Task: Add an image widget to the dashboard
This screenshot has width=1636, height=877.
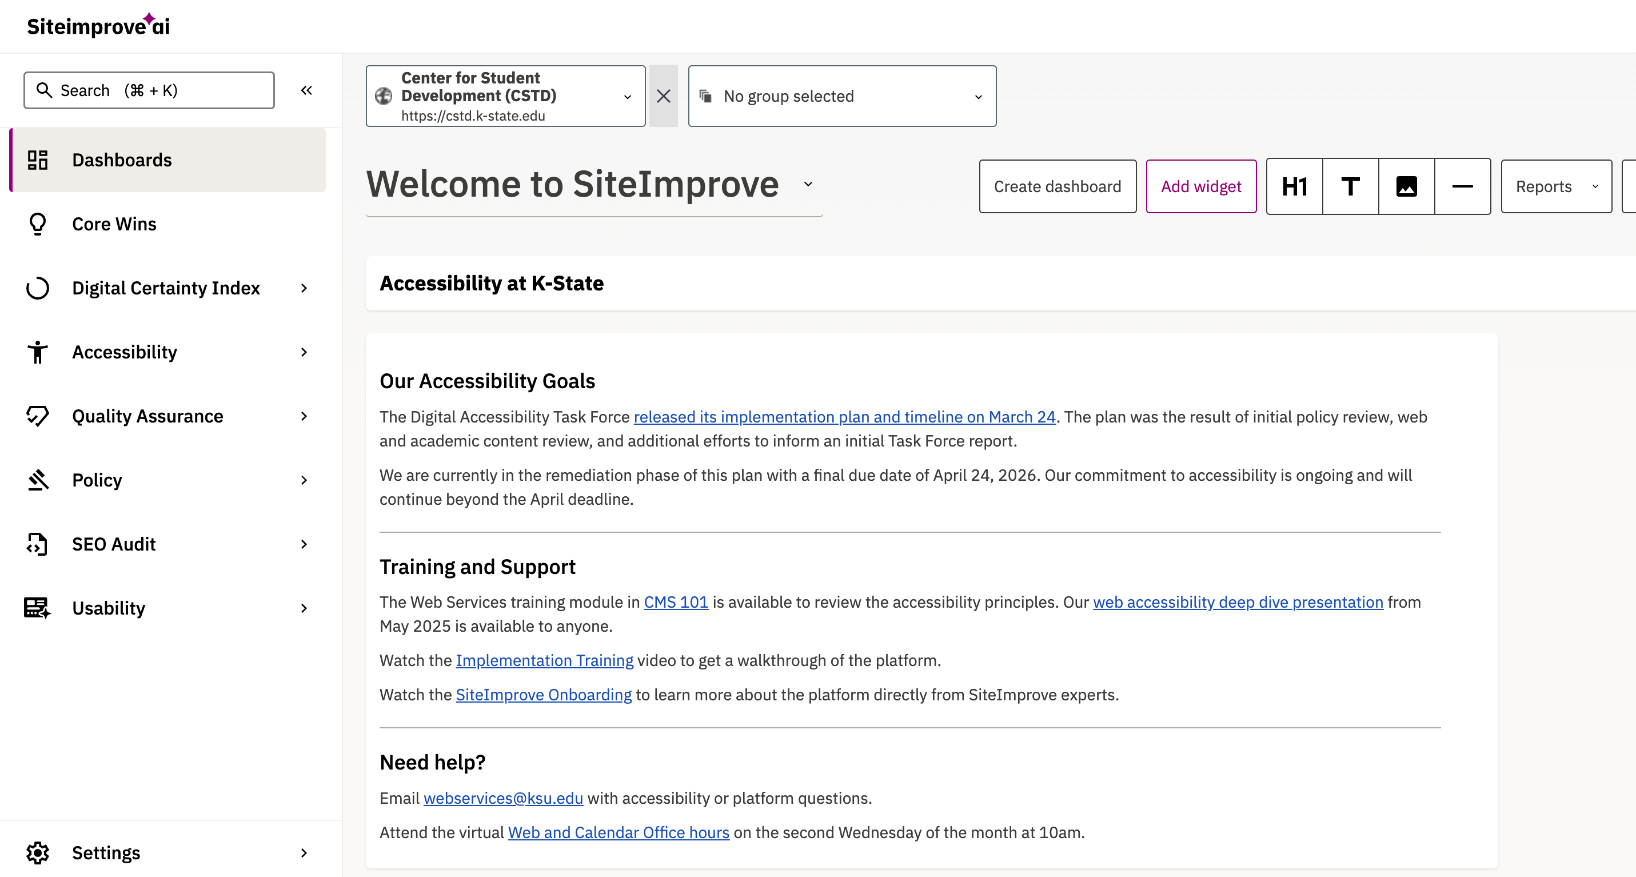Action: [1406, 186]
